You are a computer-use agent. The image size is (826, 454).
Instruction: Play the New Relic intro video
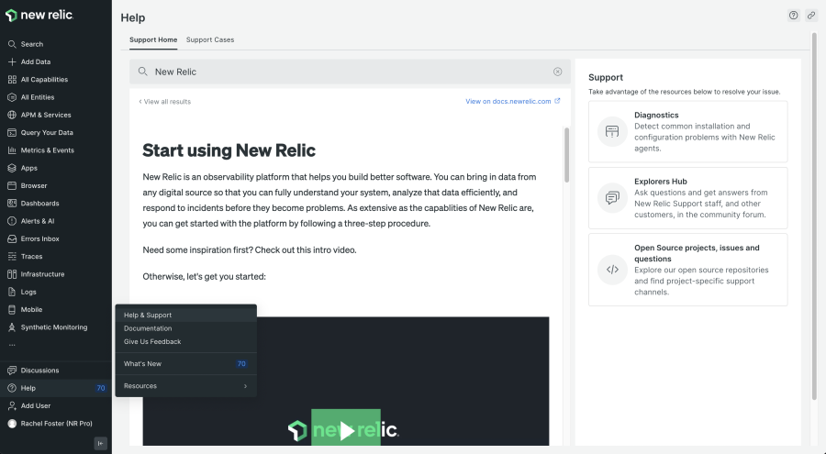346,430
